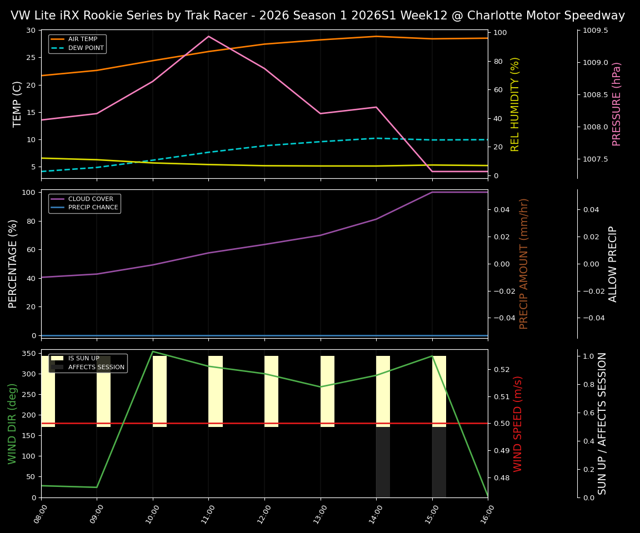Select the CLOUD COVER legend swatch
Image resolution: width=640 pixels, height=533 pixels.
click(x=58, y=199)
